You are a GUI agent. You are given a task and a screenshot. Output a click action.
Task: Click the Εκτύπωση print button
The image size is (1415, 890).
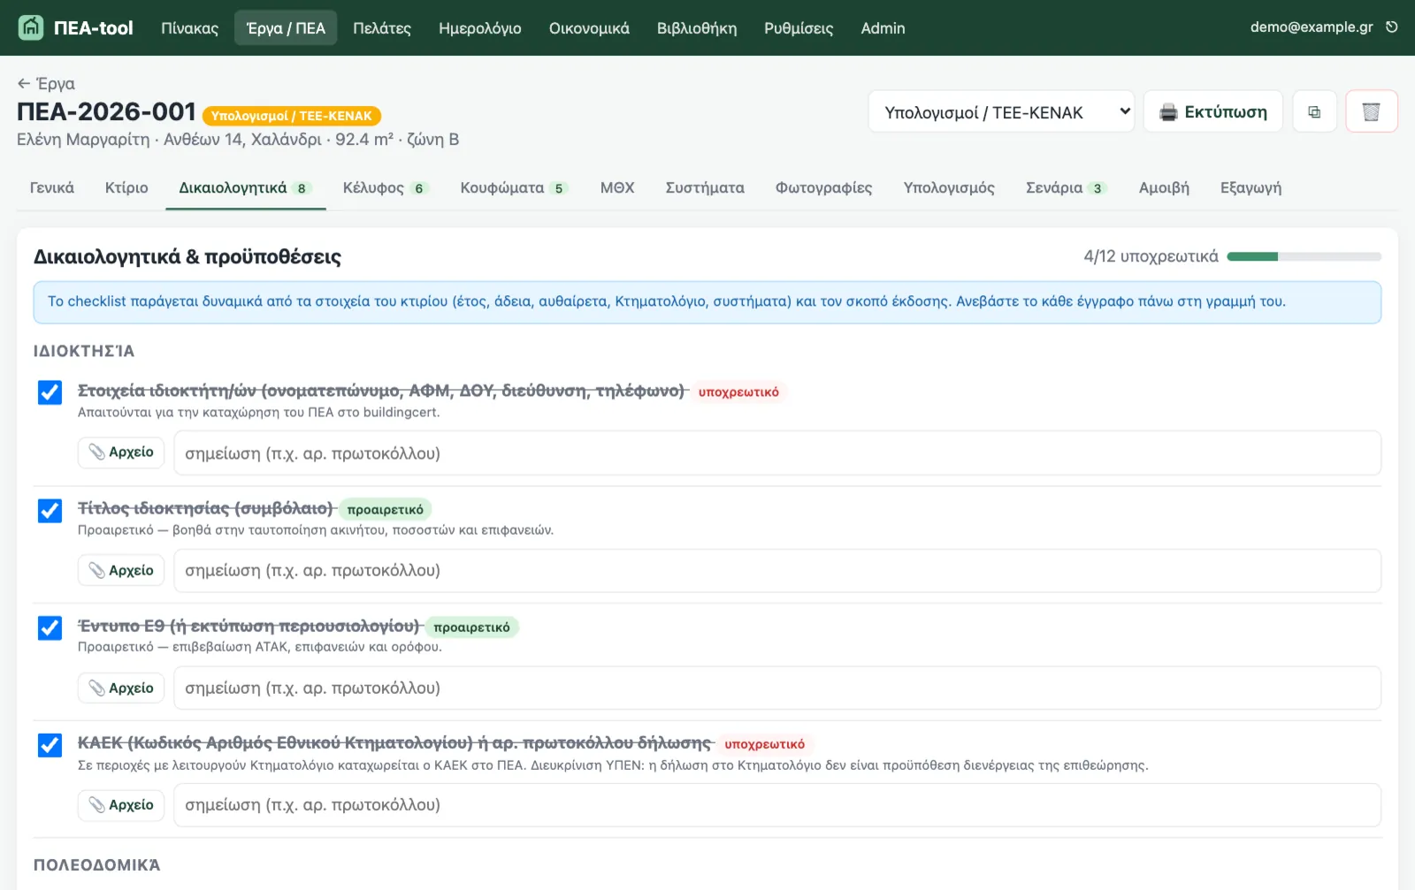coord(1212,112)
